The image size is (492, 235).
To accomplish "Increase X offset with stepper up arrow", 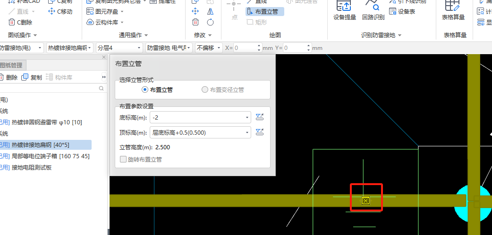I will (259, 46).
